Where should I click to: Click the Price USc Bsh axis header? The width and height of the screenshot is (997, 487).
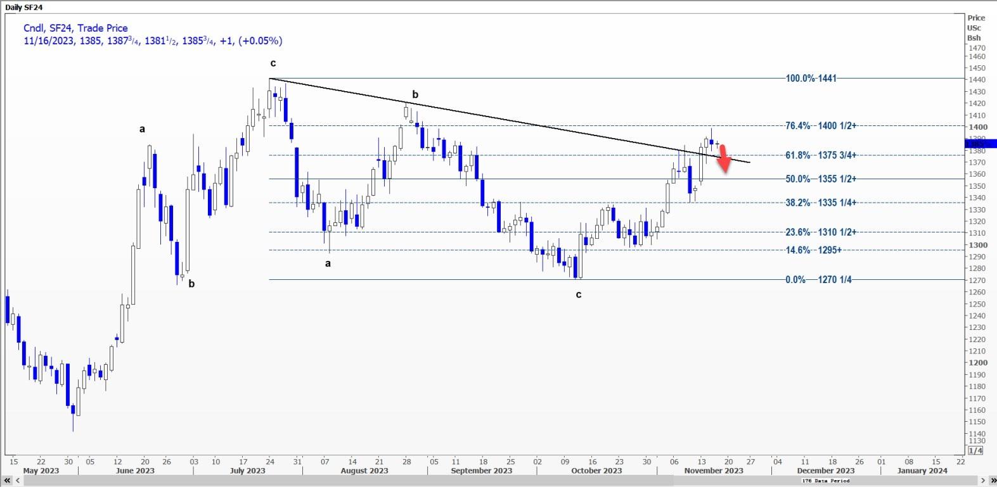point(976,28)
